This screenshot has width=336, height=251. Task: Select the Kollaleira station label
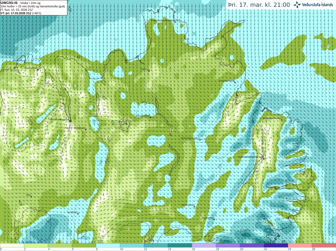(x=271, y=187)
